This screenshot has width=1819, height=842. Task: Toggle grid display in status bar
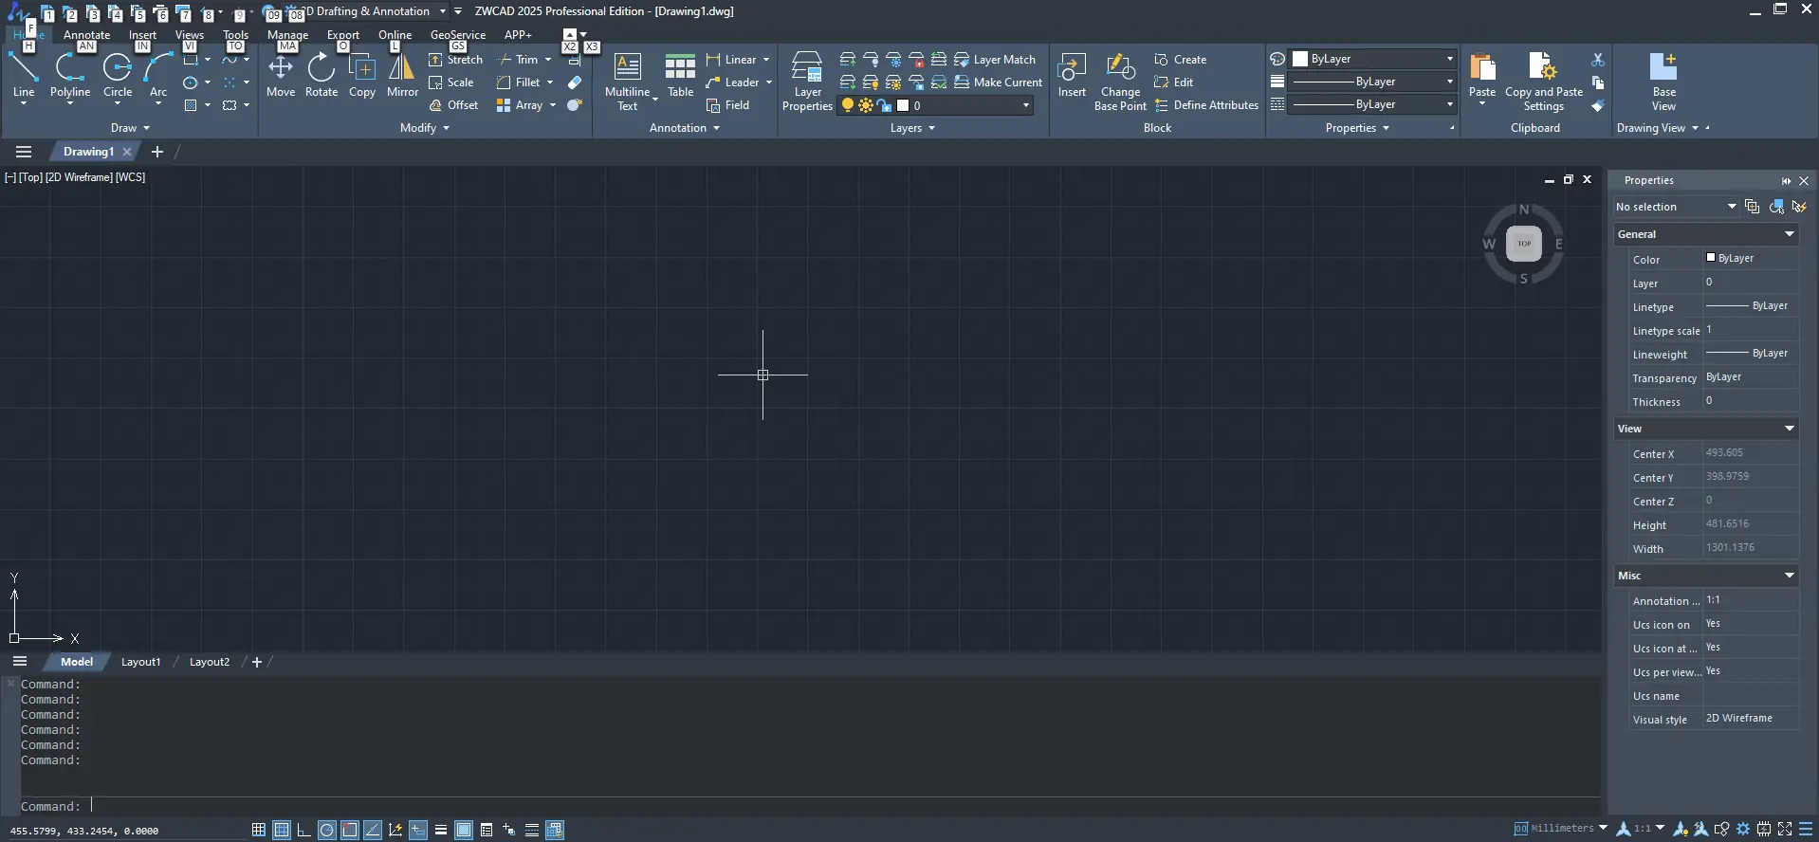point(282,830)
